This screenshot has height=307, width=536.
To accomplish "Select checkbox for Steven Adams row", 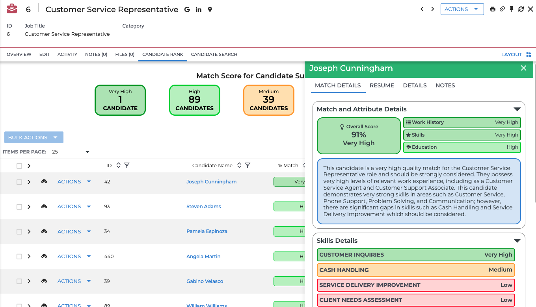I will click(19, 207).
